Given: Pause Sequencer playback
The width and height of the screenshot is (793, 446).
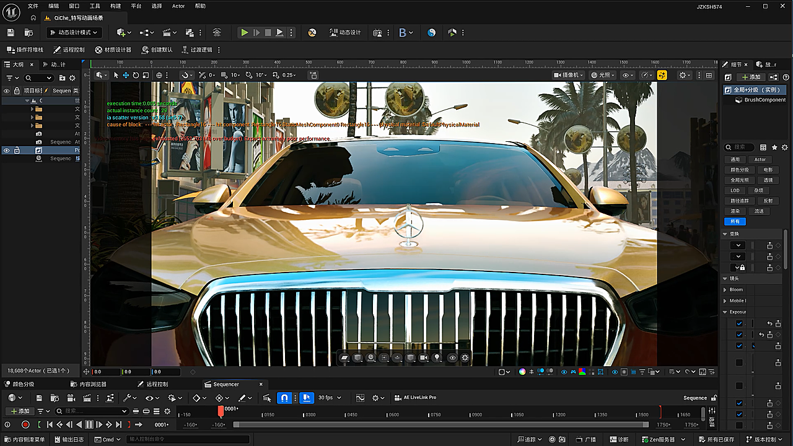Looking at the screenshot, I should coord(89,424).
